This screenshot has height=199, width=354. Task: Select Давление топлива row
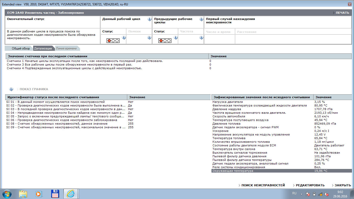click(282, 124)
